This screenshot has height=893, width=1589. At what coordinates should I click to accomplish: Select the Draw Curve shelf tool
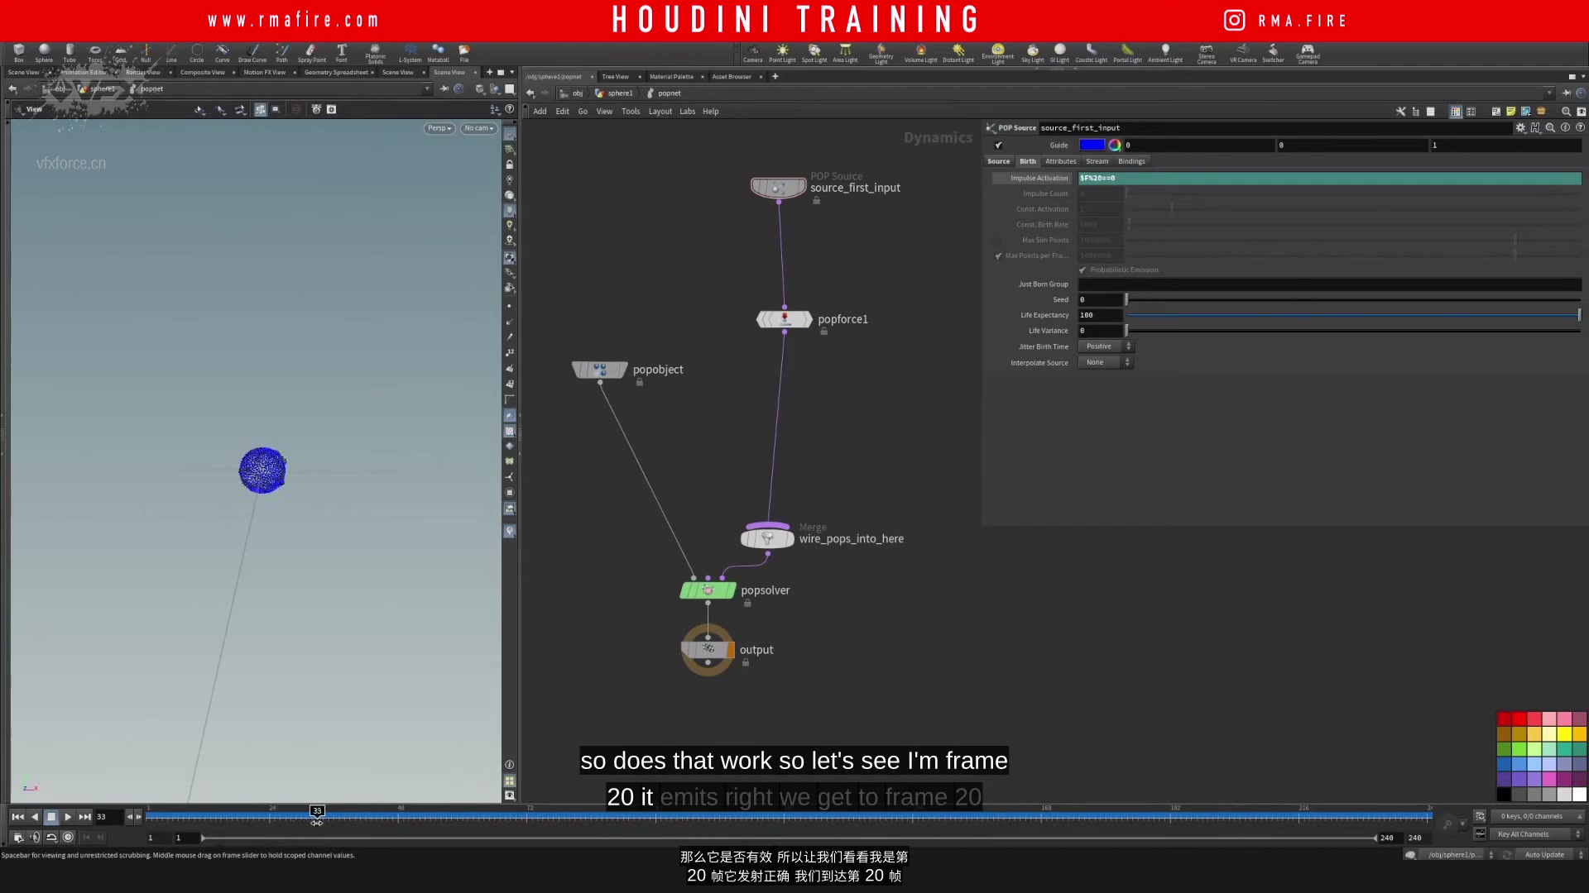tap(252, 53)
